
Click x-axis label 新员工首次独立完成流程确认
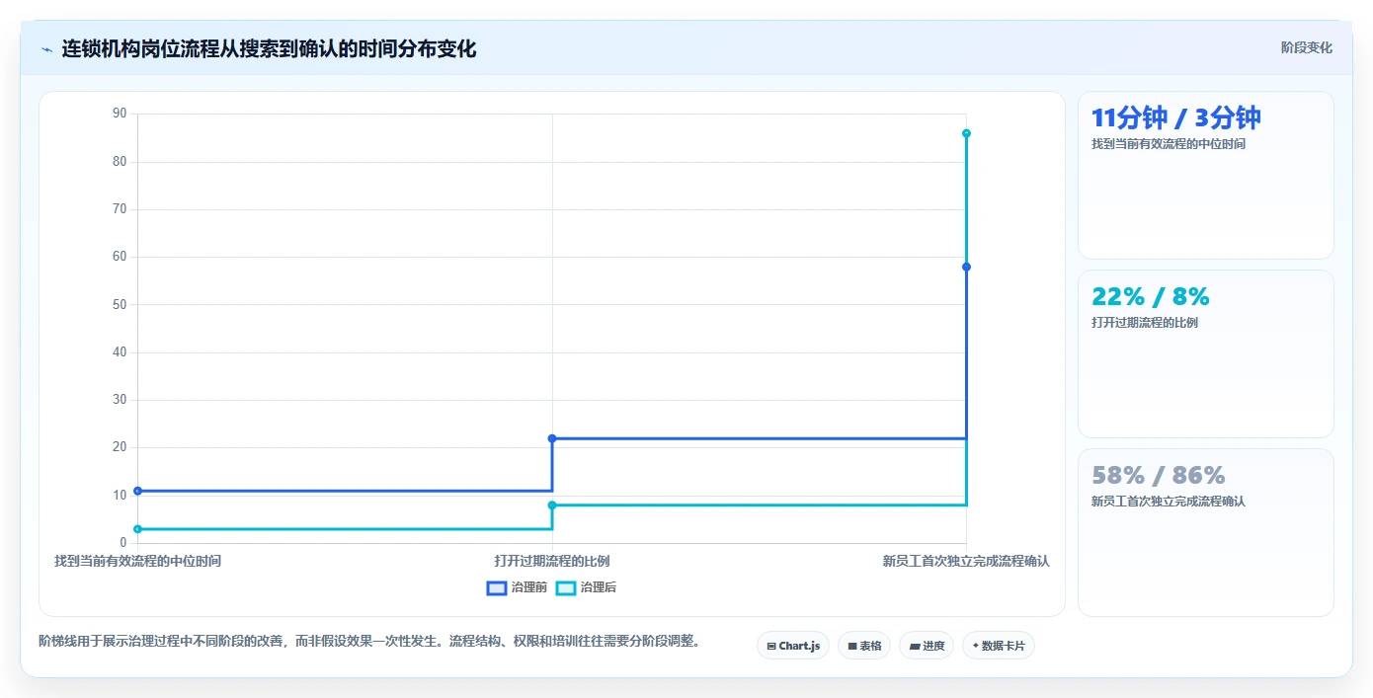point(966,561)
